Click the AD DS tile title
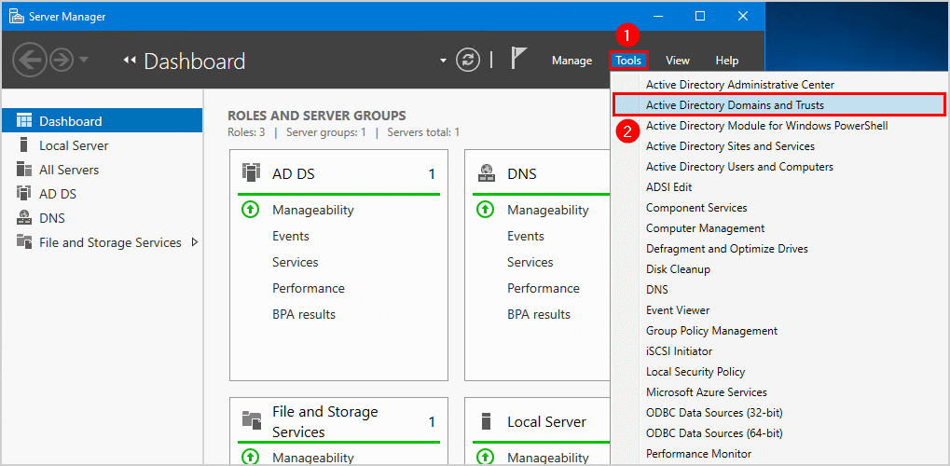Viewport: 950px width, 466px height. tap(294, 174)
